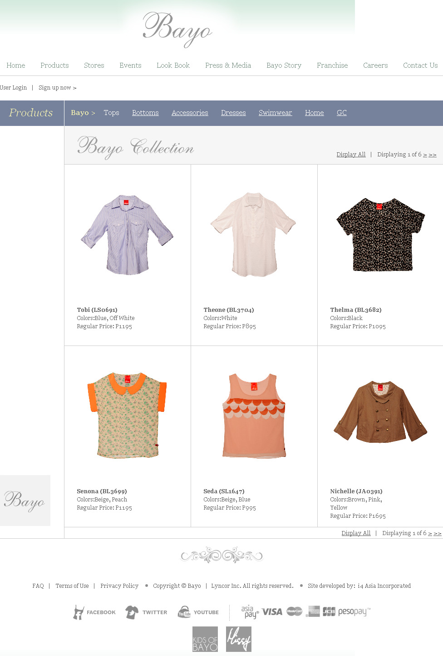Open Press & Media page
The width and height of the screenshot is (443, 656).
tap(228, 65)
